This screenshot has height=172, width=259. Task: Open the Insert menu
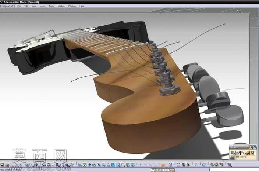(x=42, y=6)
